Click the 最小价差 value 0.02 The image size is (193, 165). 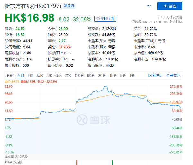(x=69, y=65)
